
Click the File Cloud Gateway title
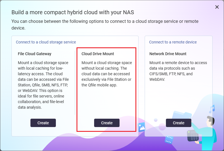click(x=35, y=54)
